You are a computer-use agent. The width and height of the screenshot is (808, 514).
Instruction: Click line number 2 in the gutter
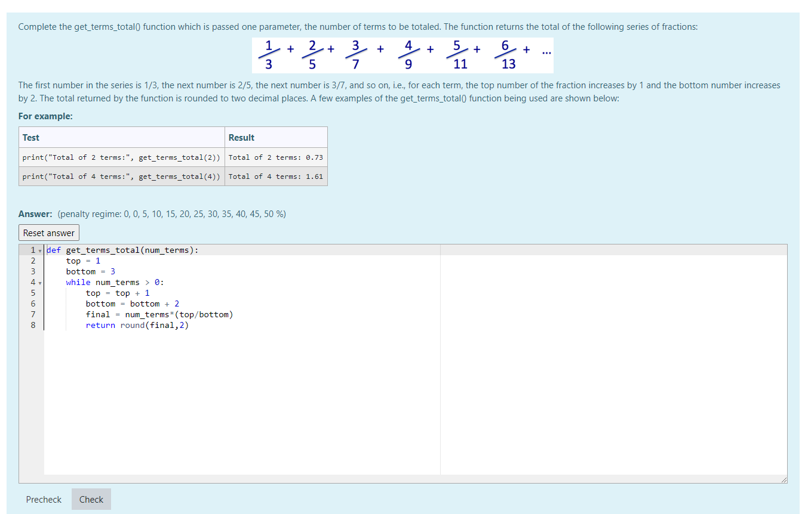[x=33, y=261]
